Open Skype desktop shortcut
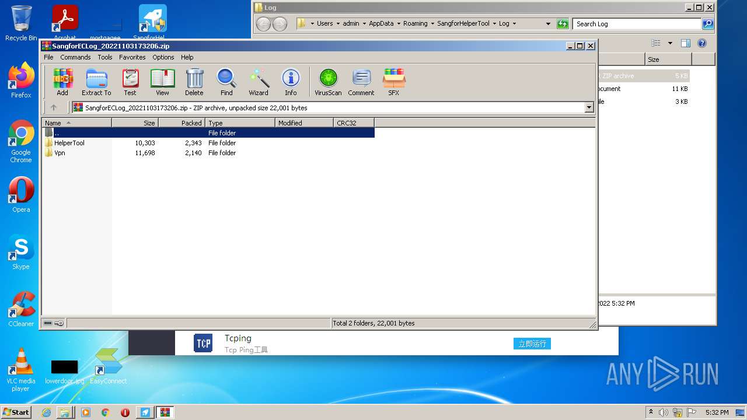 21,252
